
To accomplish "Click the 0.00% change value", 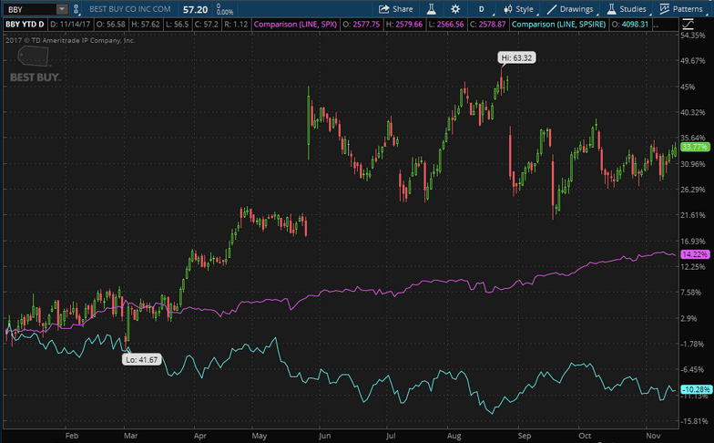I will [225, 13].
